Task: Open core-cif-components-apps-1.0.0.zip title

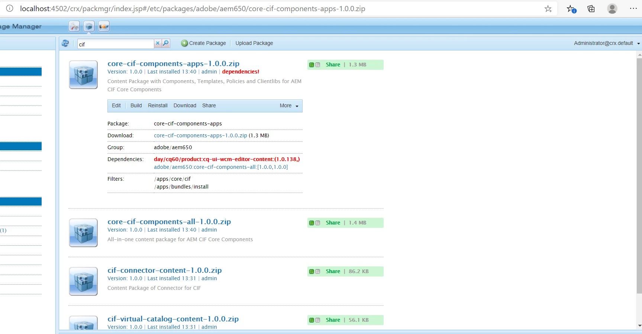Action: pyautogui.click(x=173, y=63)
